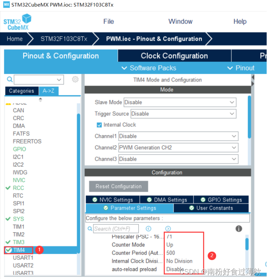Click the parameter list vertical scrollbar
267x279 pixels.
pyautogui.click(x=247, y=244)
